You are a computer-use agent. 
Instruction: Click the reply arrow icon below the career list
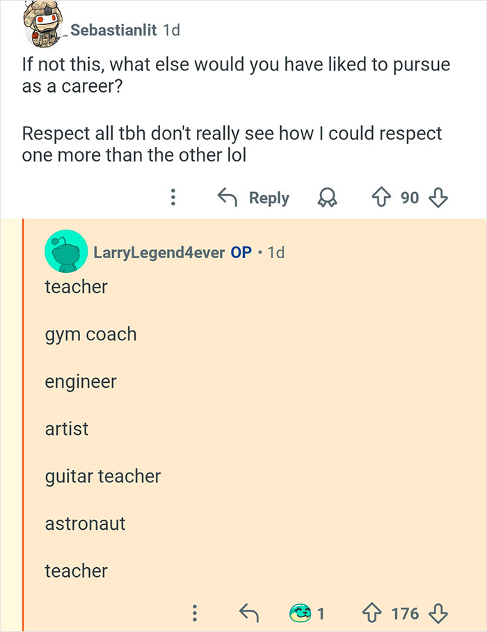click(x=250, y=613)
